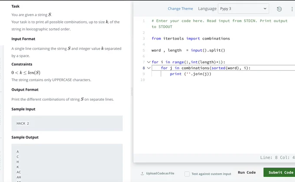
Task: Click the 'HACK 2' sample input text
Action: (23, 123)
